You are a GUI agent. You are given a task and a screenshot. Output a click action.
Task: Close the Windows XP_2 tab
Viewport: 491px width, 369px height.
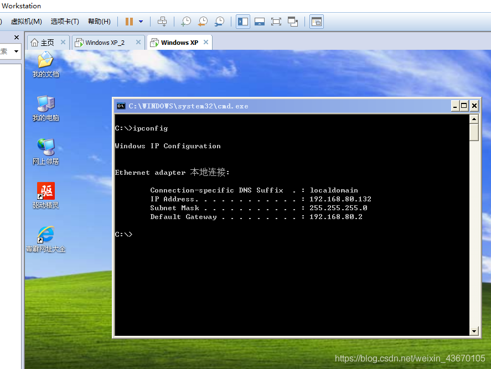click(x=138, y=42)
